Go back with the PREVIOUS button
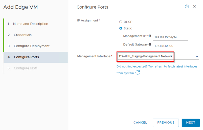Image resolution: width=203 pixels, height=130 pixels. click(x=166, y=122)
